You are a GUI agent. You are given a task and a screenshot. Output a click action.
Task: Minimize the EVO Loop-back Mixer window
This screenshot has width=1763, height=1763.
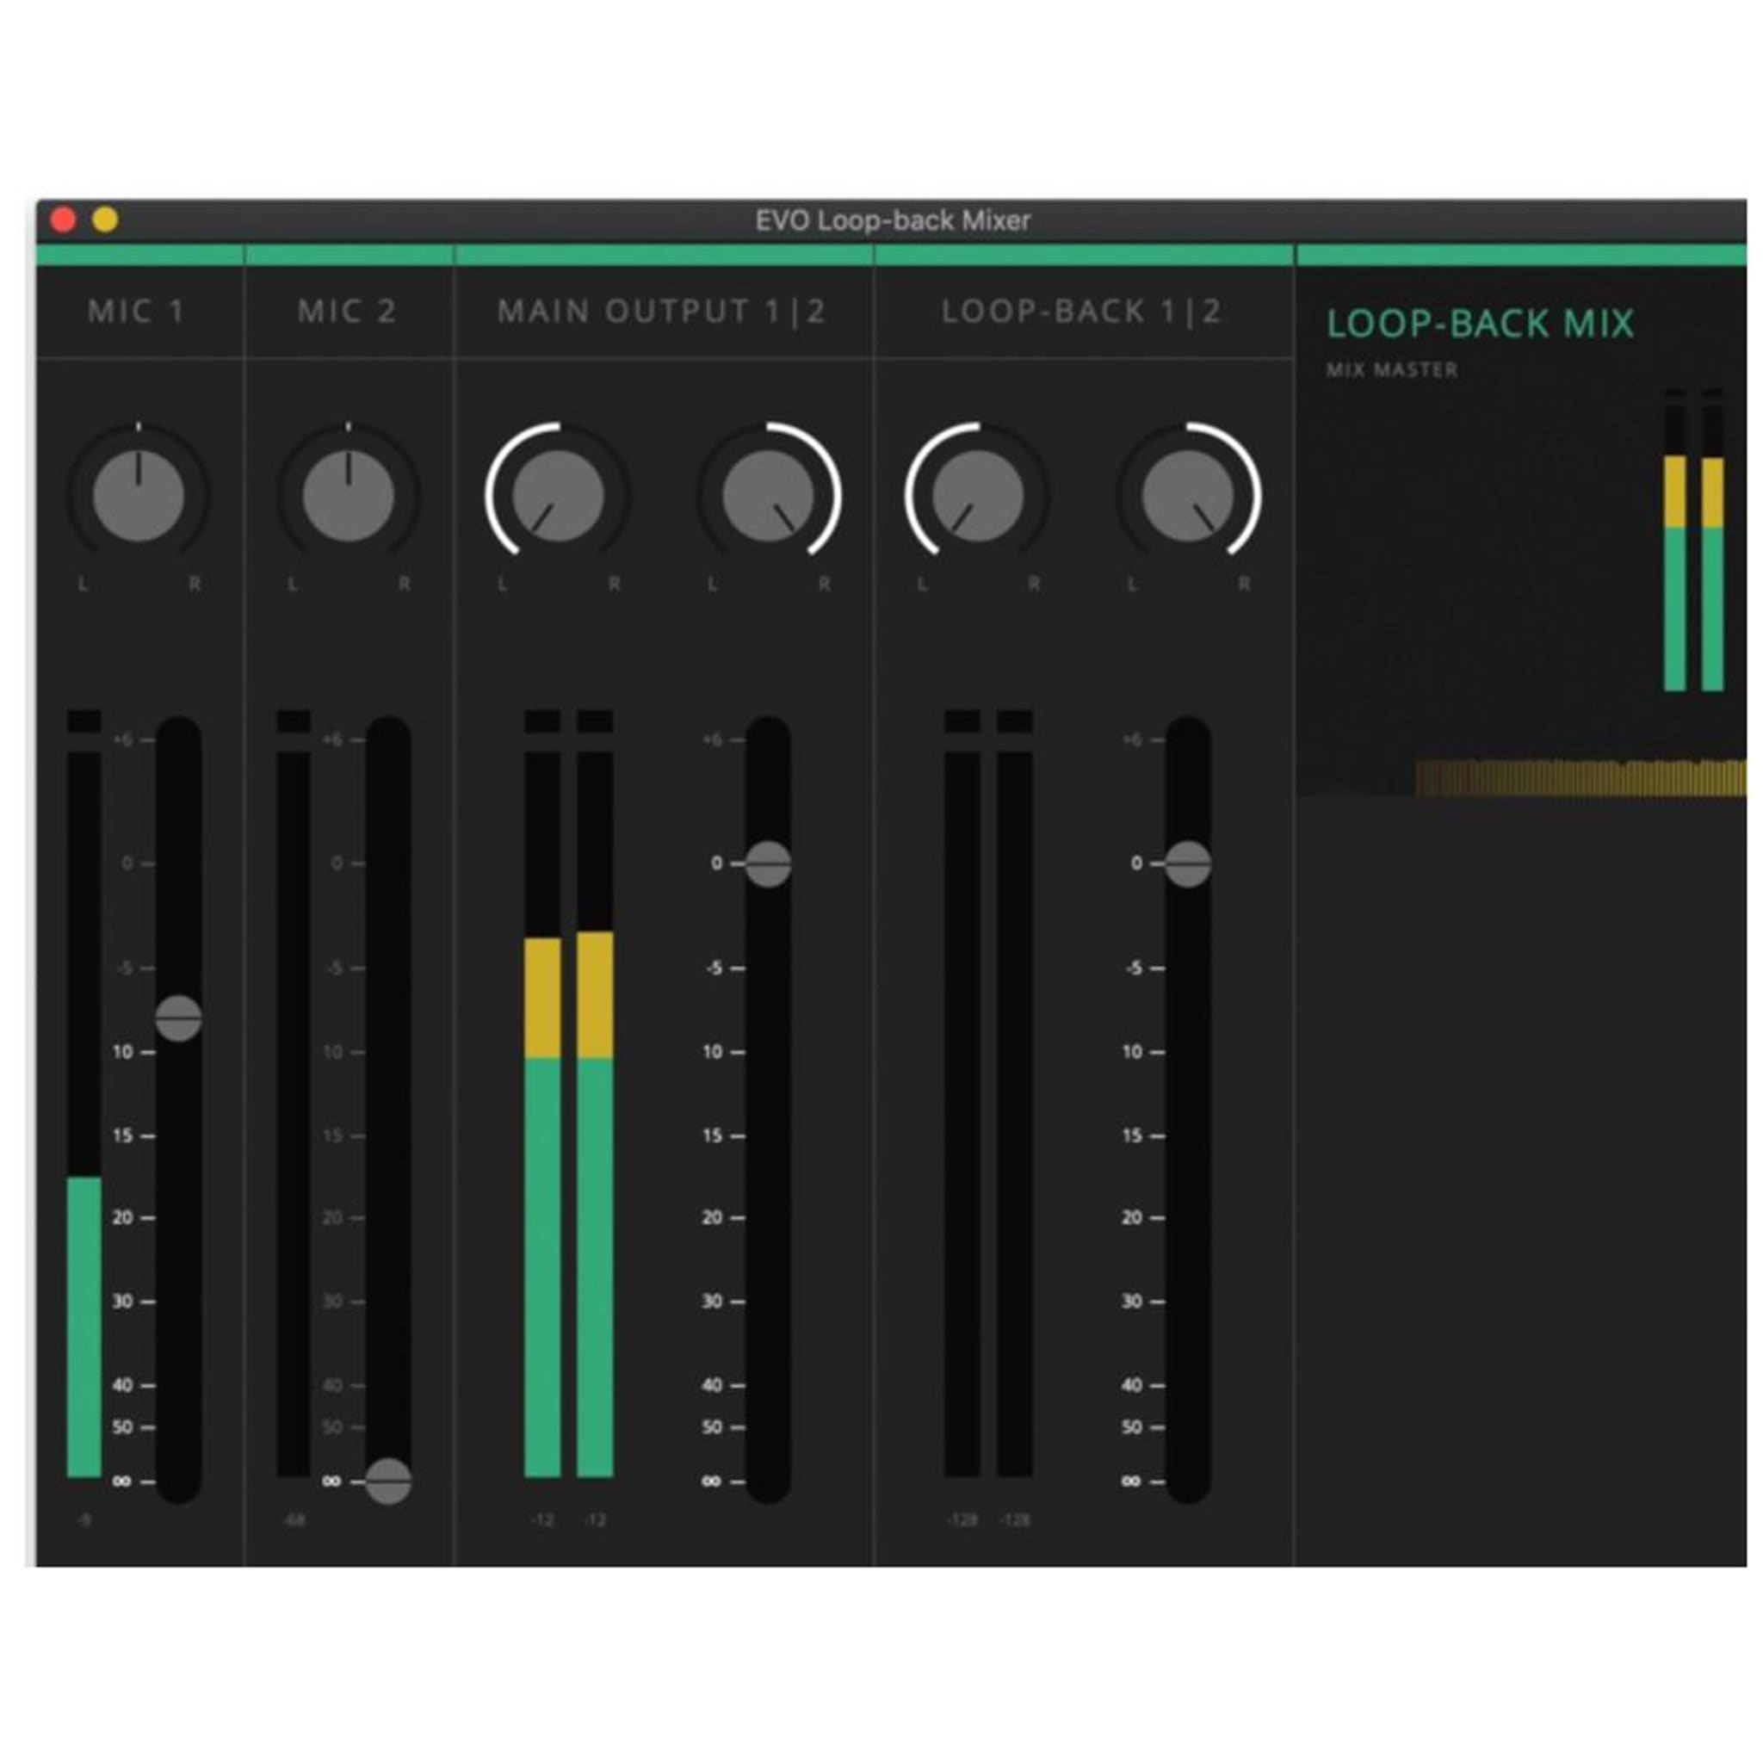(105, 220)
